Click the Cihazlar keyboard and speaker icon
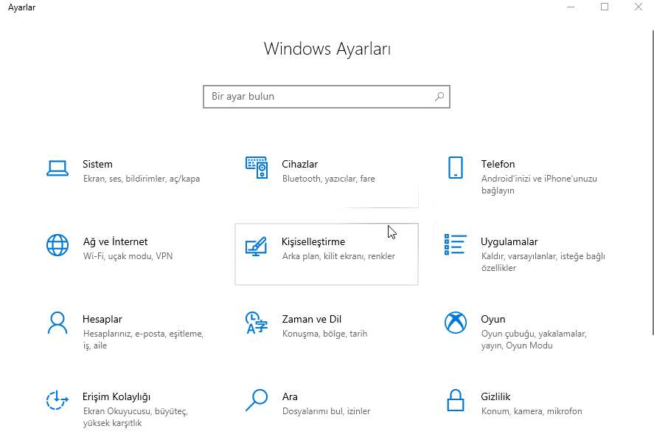654x440 pixels. pyautogui.click(x=257, y=168)
